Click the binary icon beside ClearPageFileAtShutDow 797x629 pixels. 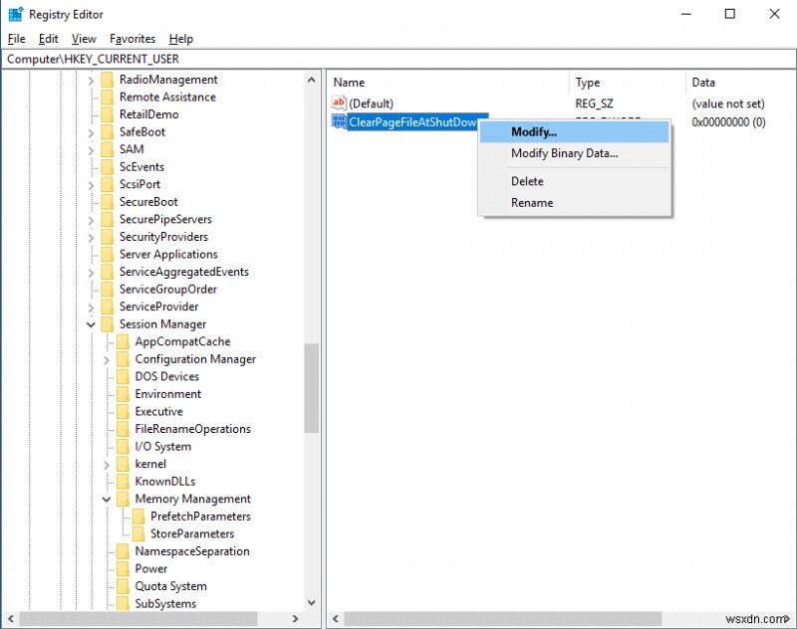(x=338, y=122)
